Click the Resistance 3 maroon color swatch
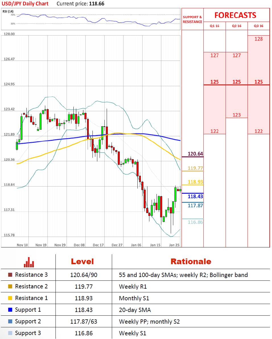This screenshot has height=339, width=272. [x=10, y=275]
